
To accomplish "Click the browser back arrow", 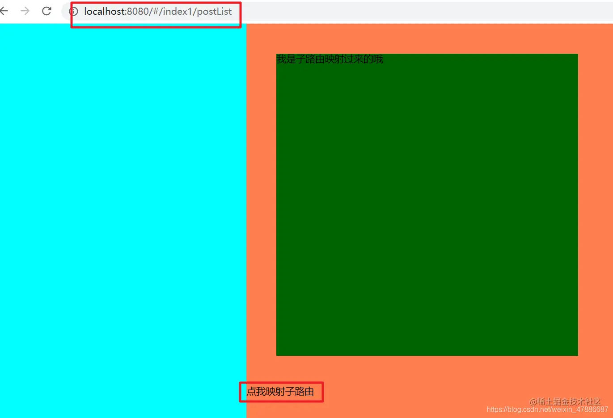I will tap(4, 11).
